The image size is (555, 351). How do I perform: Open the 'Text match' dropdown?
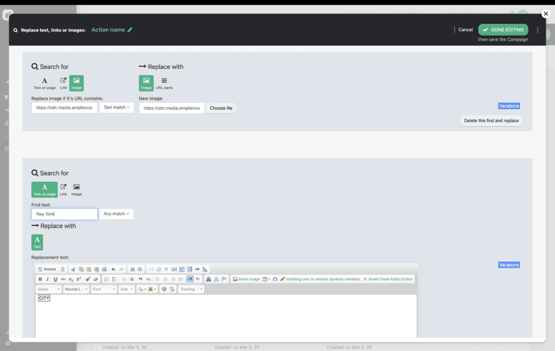(x=117, y=108)
